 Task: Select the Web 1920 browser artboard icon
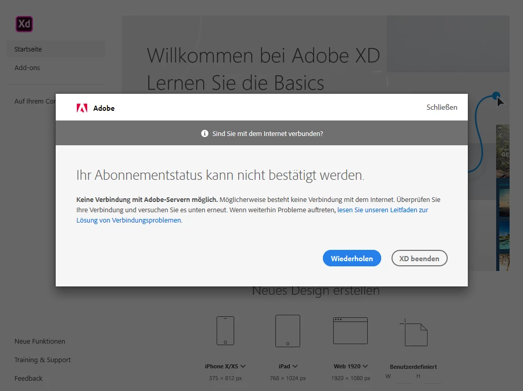click(350, 331)
